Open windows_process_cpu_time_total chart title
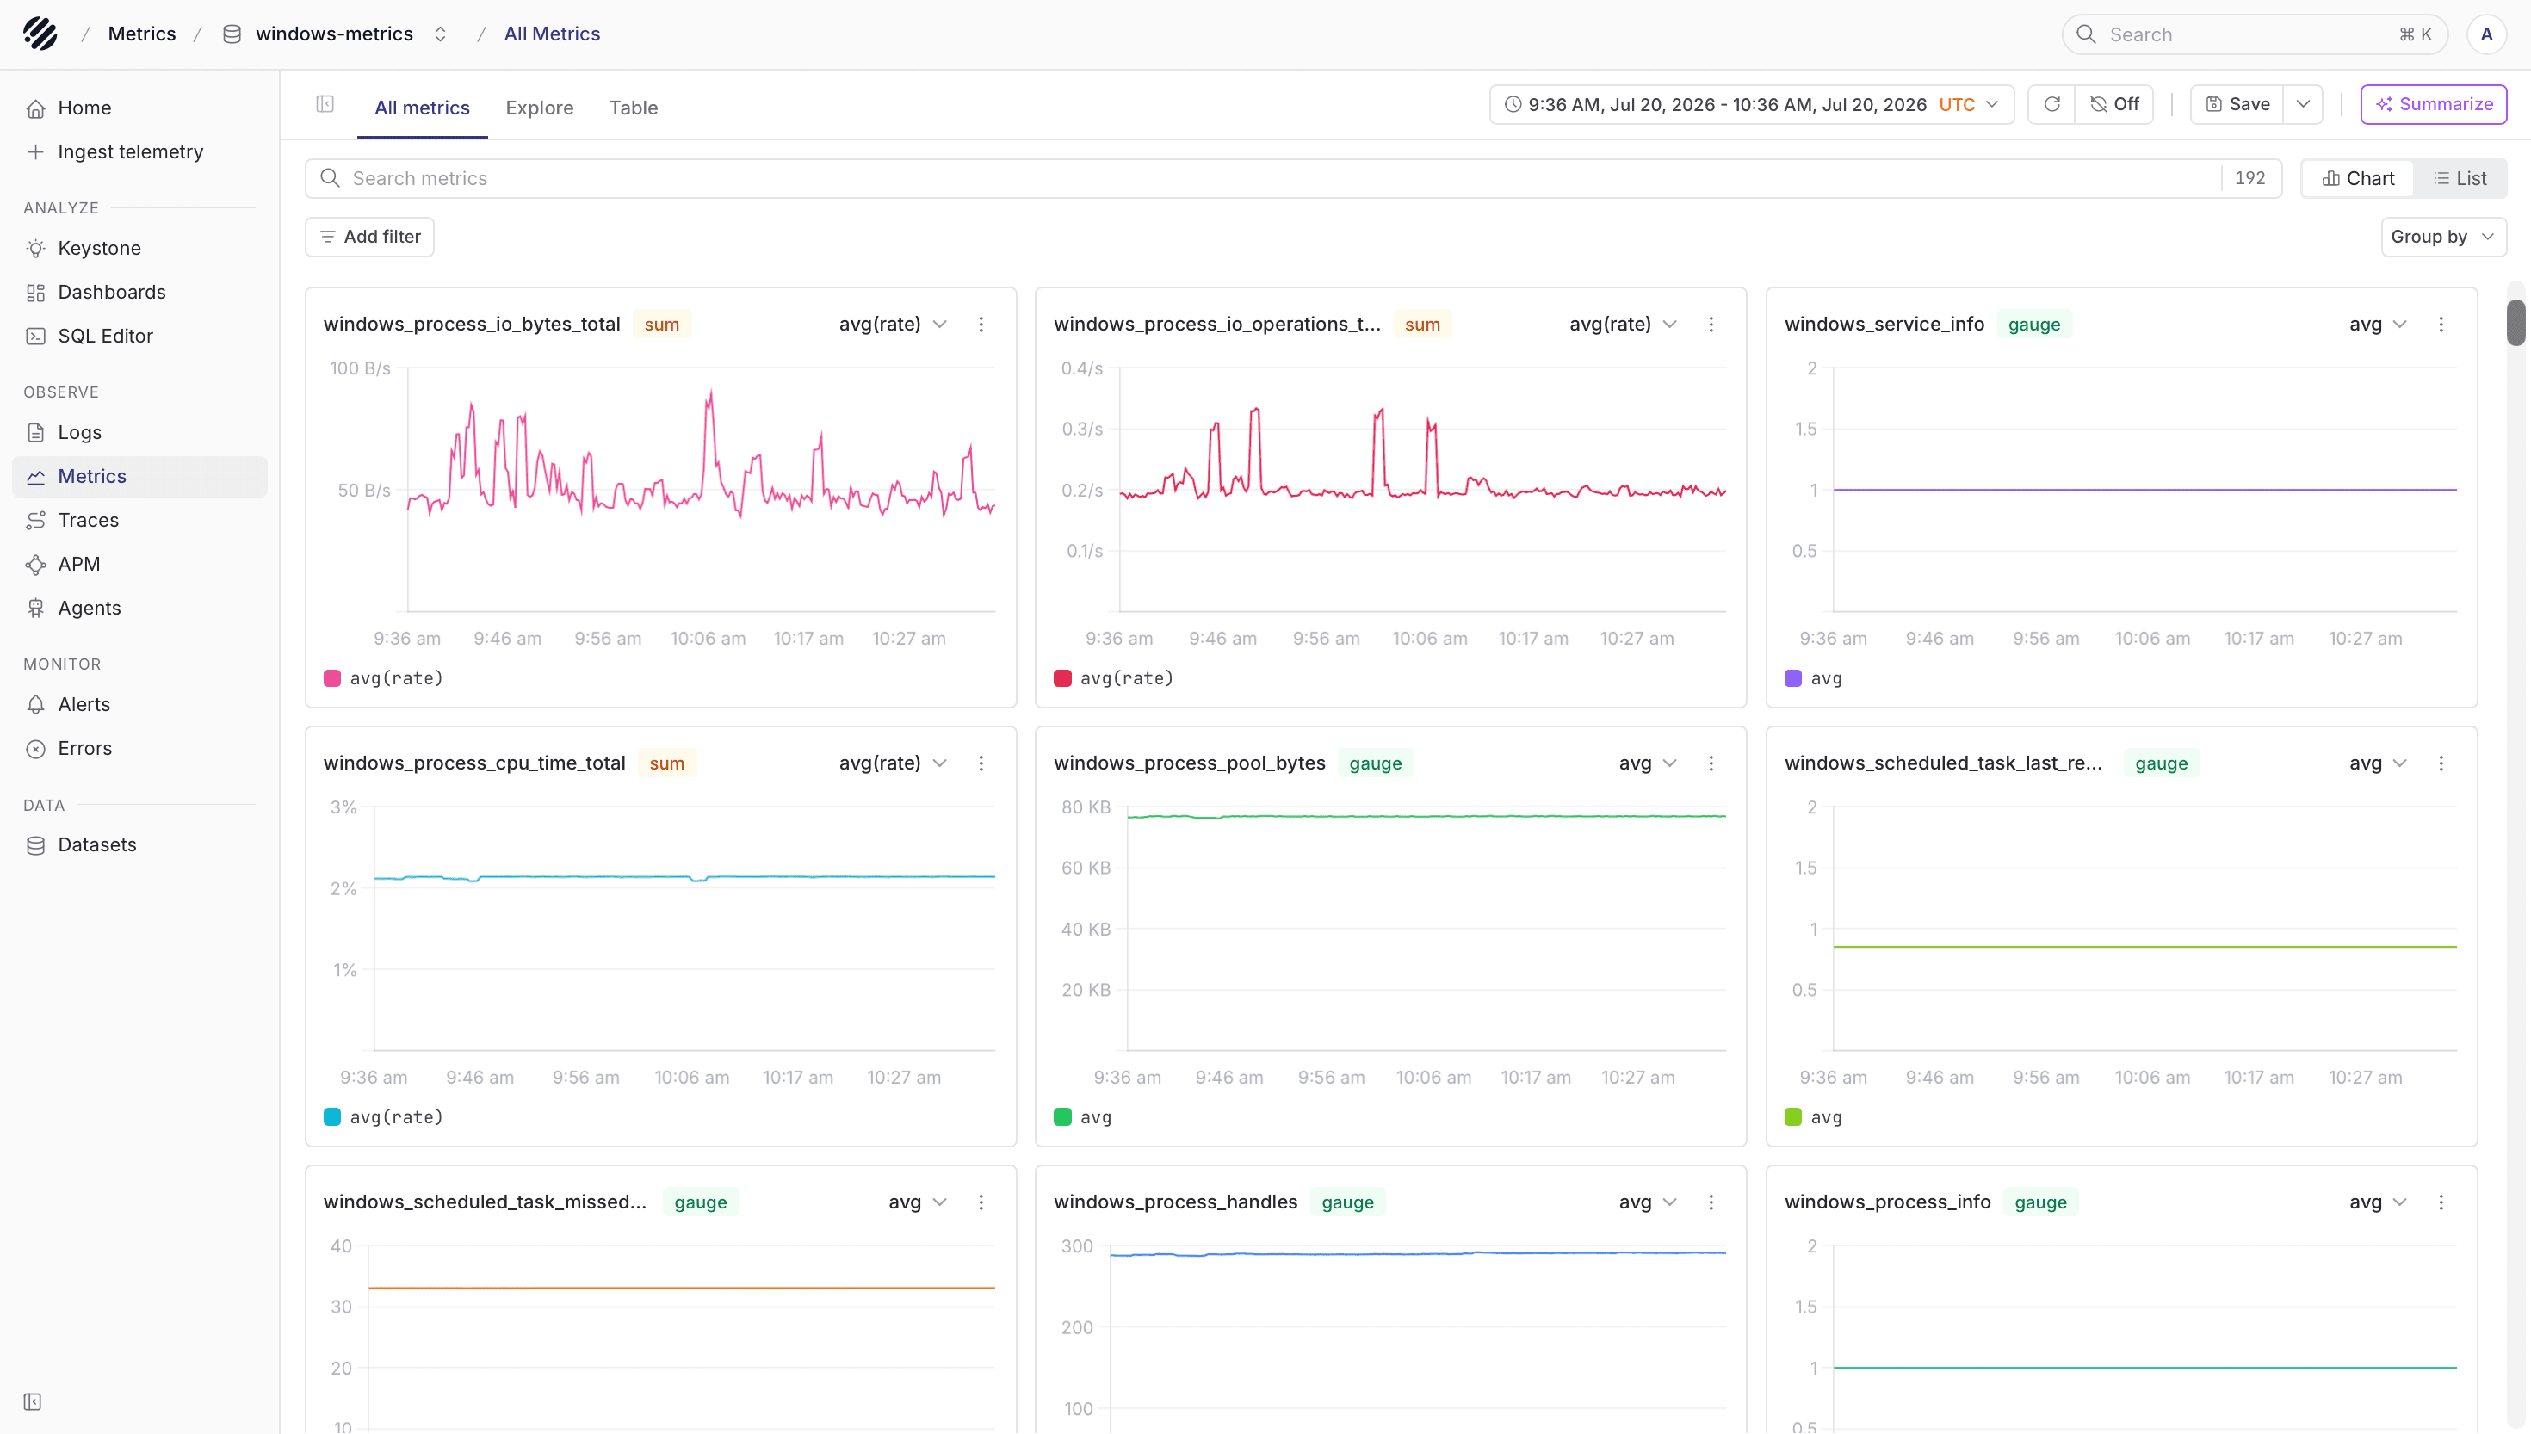 coord(474,763)
